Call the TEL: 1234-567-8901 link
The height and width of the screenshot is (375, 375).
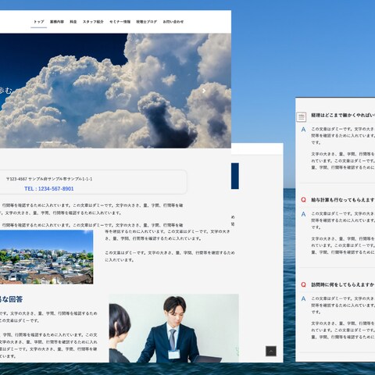[x=49, y=188]
